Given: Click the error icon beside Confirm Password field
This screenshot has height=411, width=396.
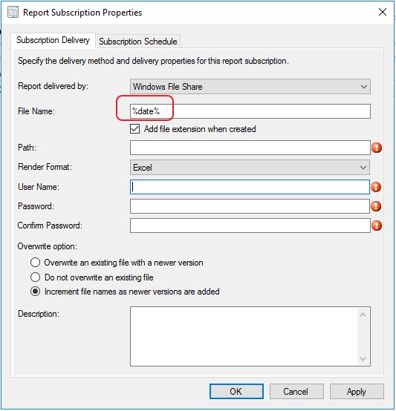Looking at the screenshot, I should [x=377, y=226].
